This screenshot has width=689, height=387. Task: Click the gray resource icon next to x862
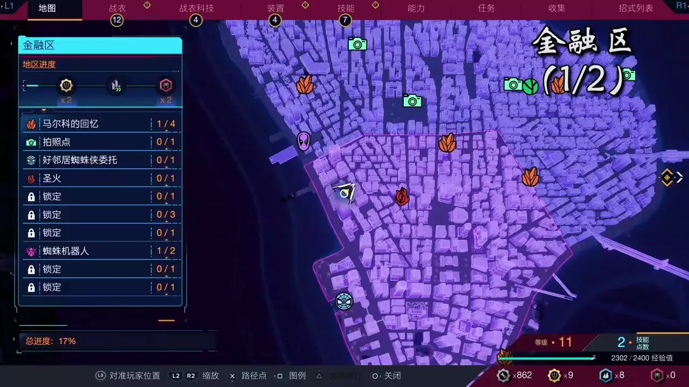pos(503,375)
